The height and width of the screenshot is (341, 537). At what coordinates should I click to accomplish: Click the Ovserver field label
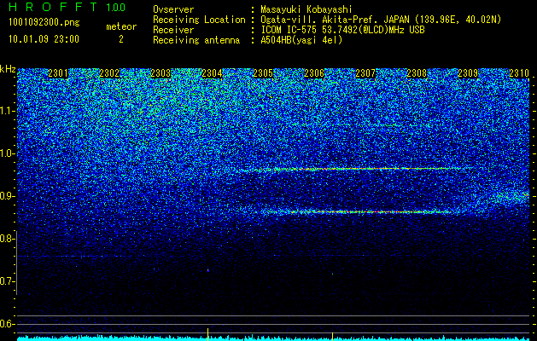click(173, 9)
